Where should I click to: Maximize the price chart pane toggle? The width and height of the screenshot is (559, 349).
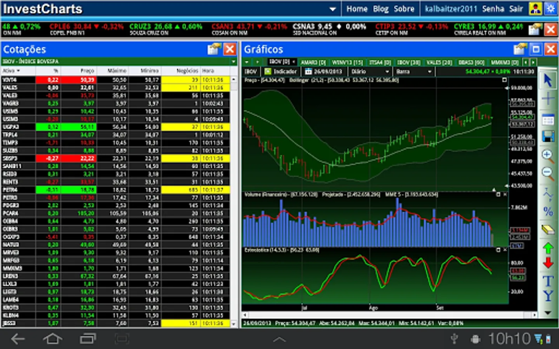504,80
